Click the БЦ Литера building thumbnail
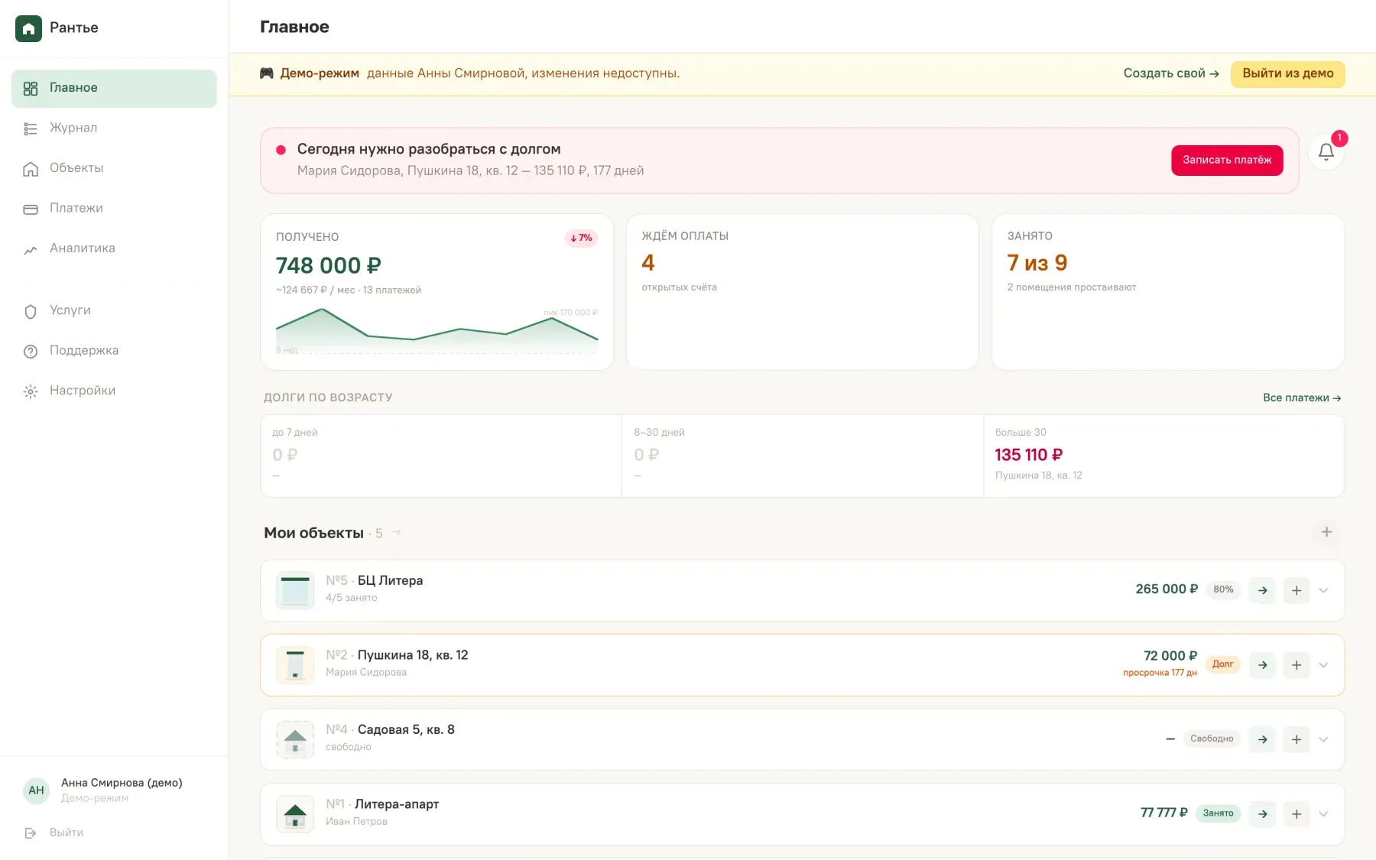The height and width of the screenshot is (860, 1376). click(295, 590)
